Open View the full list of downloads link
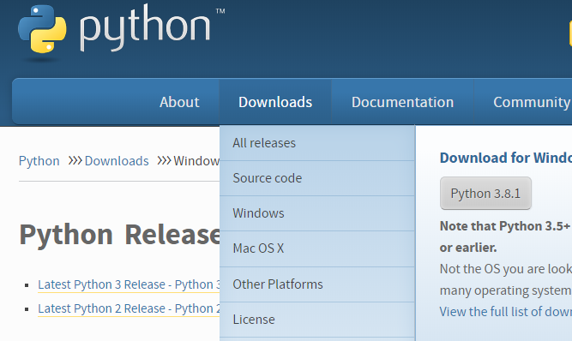The width and height of the screenshot is (572, 341). (506, 312)
